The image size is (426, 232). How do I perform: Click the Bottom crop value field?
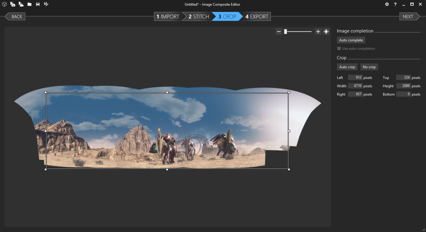pyautogui.click(x=403, y=94)
